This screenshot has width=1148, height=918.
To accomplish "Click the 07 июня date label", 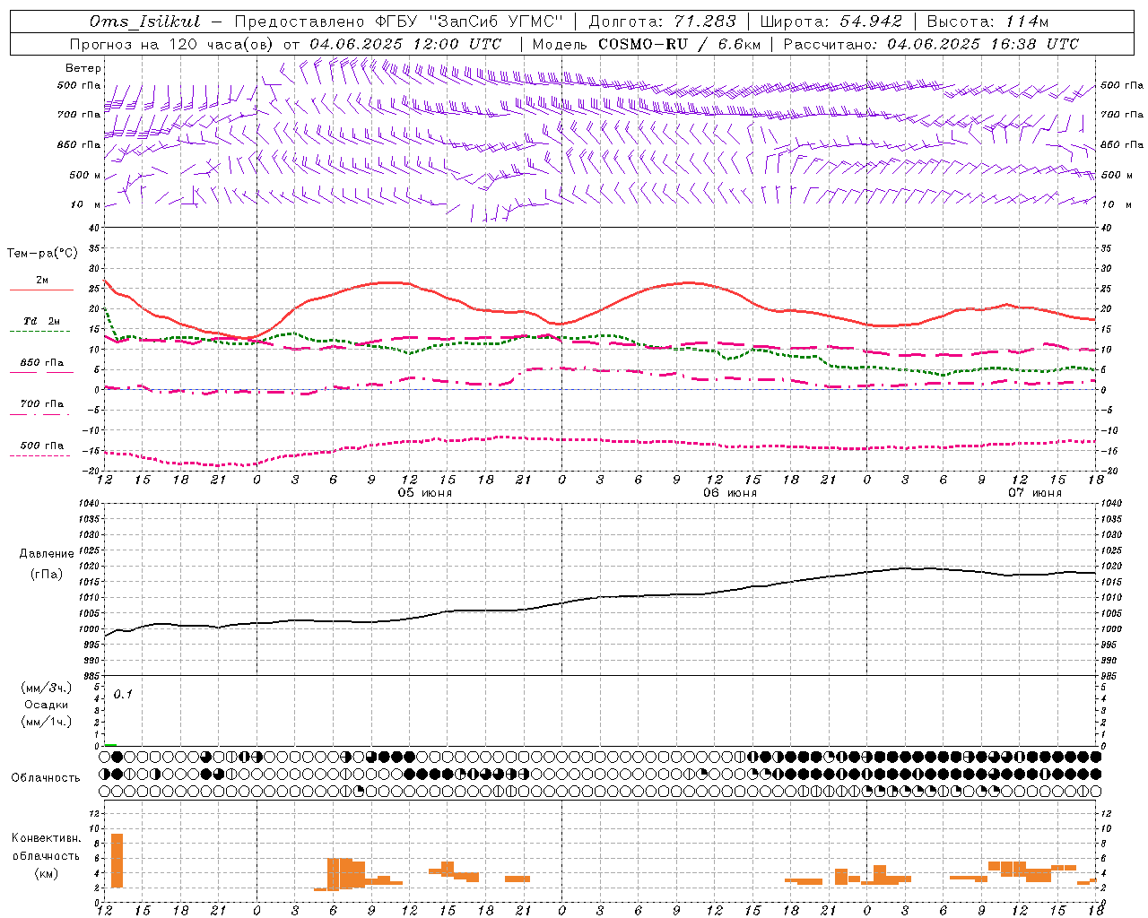I will pyautogui.click(x=1035, y=493).
